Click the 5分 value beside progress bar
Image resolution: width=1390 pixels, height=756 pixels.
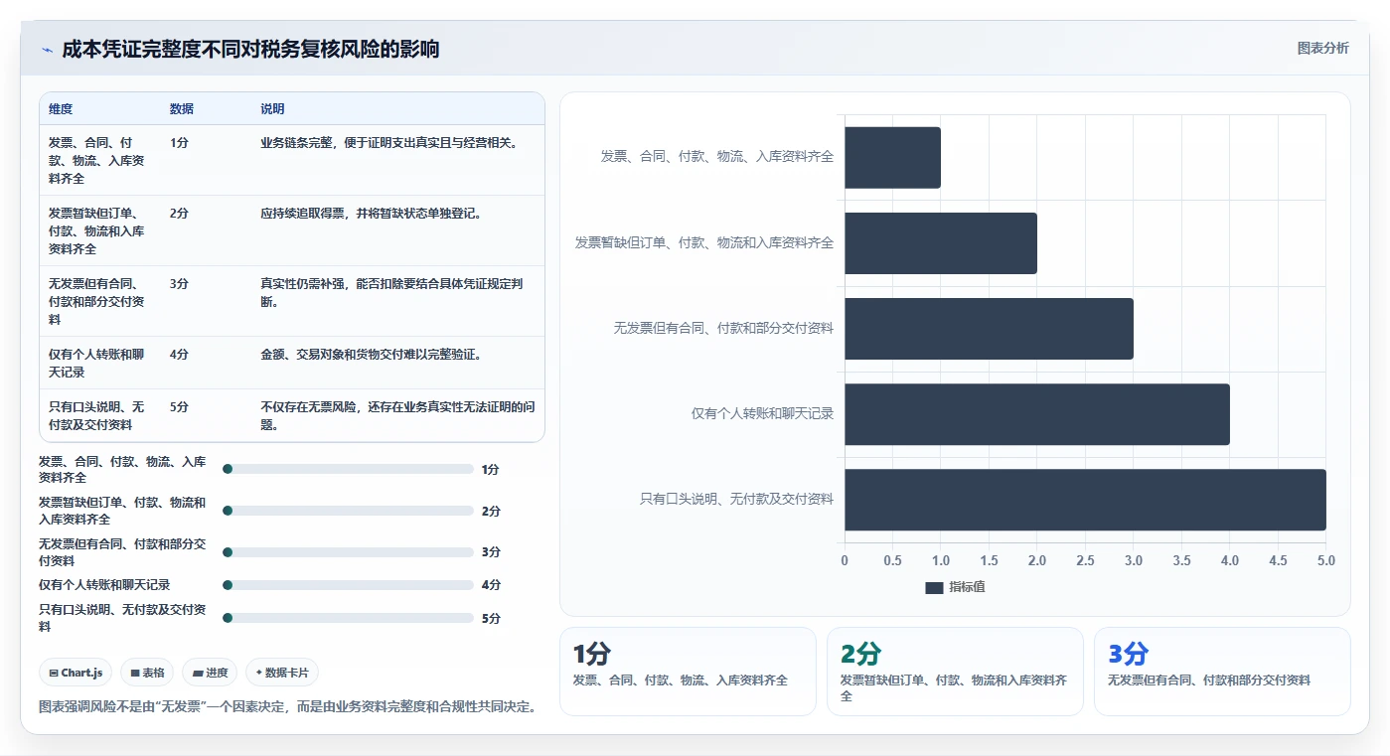(491, 618)
